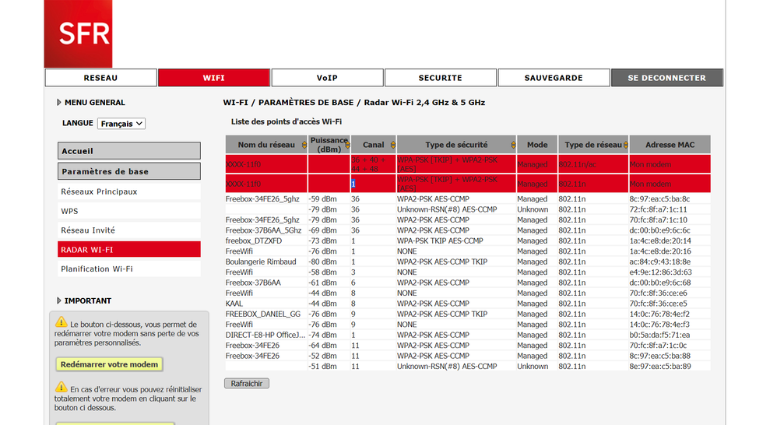Go to the VoIP tab
This screenshot has height=425, width=777.
click(x=327, y=78)
